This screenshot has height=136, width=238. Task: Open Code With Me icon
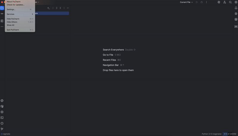pos(225,2)
